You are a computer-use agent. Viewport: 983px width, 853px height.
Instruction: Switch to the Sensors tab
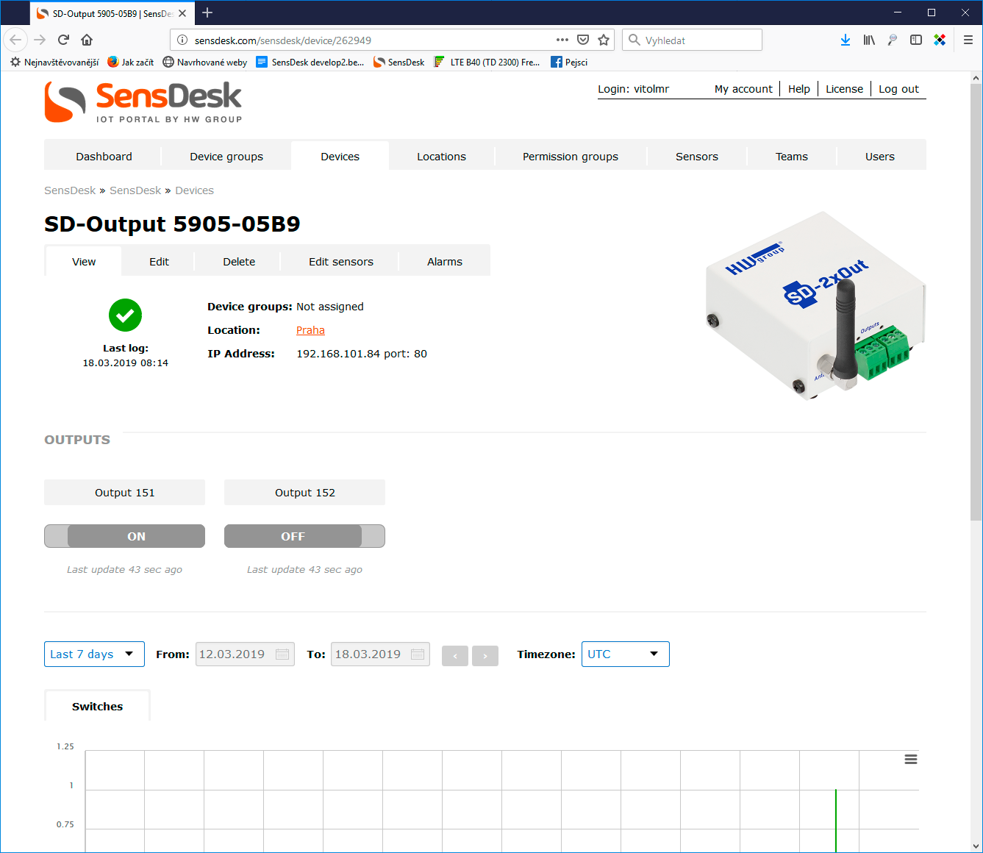(697, 156)
